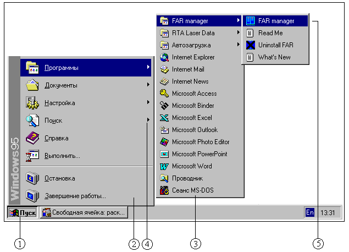Click the Microsoft Outlook label
Viewport: 349px width, 252px height.
(195, 130)
